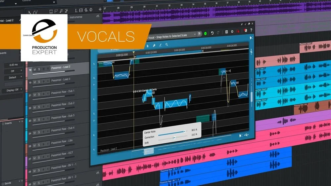Viewport: 331px width, 186px height.
Task: Solo the Pessimist Raw - Libs track
Action: pyautogui.click(x=39, y=145)
